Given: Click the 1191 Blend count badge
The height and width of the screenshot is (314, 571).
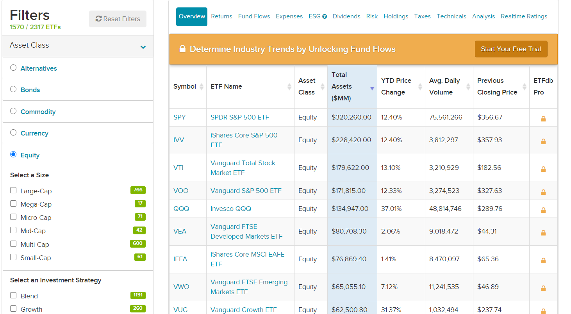Looking at the screenshot, I should tap(138, 295).
